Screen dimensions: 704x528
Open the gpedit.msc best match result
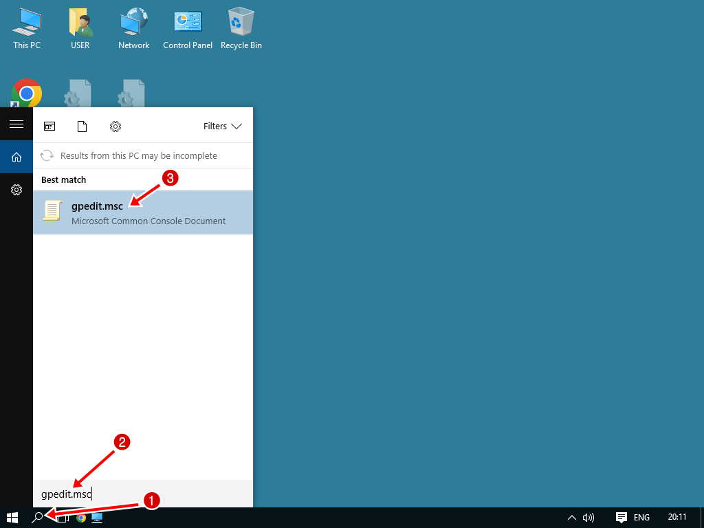[x=142, y=212]
